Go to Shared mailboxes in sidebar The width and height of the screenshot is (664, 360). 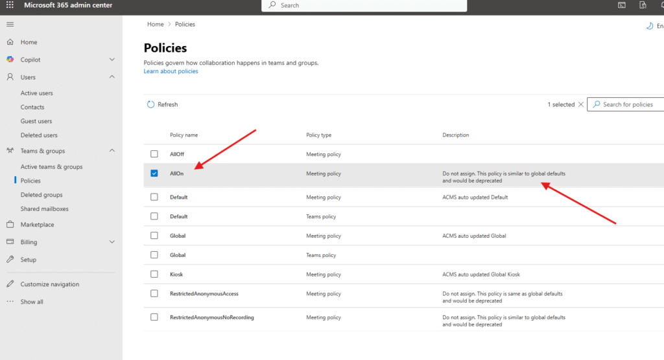(44, 209)
